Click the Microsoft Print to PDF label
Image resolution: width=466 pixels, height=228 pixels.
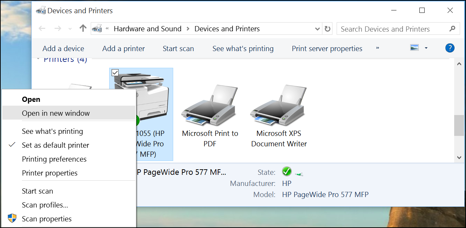210,139
